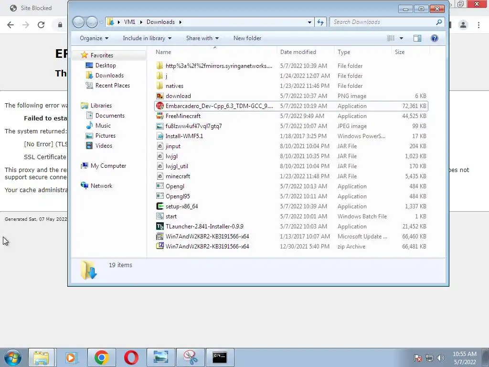Viewport: 489px width, 367px height.
Task: Select the Libraries group in sidebar
Action: tap(101, 106)
